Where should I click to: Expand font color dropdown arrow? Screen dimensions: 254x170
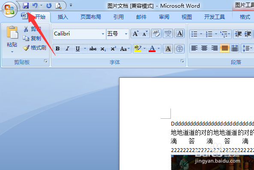point(159,48)
